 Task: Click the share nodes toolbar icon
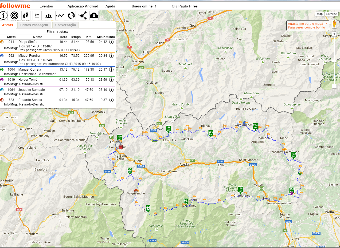(83, 15)
